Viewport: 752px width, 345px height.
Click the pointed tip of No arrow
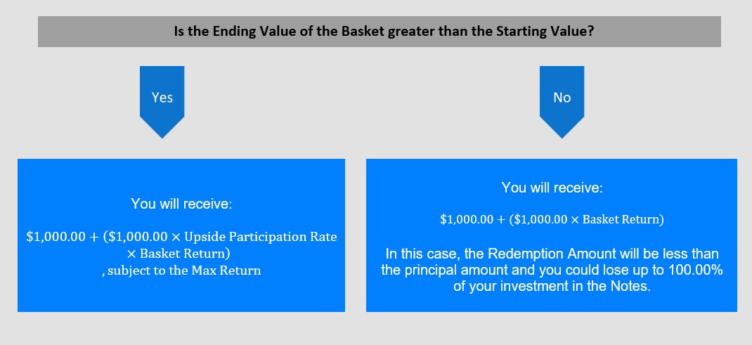pyautogui.click(x=562, y=135)
